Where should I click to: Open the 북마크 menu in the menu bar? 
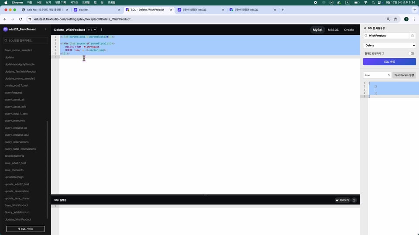[74, 3]
